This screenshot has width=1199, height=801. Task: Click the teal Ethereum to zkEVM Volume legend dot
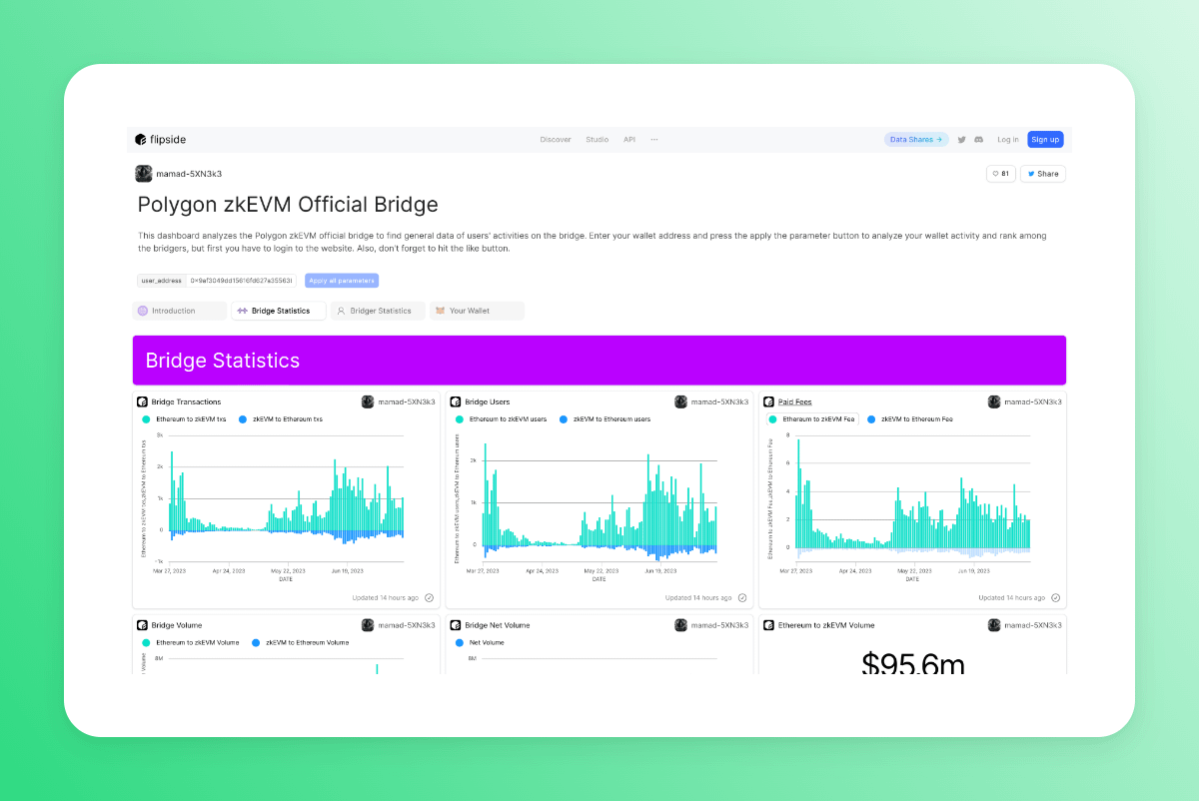pos(146,642)
